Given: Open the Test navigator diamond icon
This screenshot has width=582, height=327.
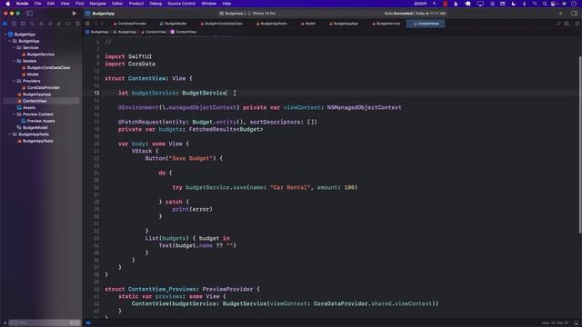Looking at the screenshot, I should pos(50,24).
